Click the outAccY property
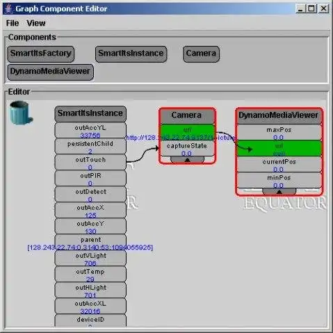Viewport: 333px width, 333px height. tap(90, 227)
